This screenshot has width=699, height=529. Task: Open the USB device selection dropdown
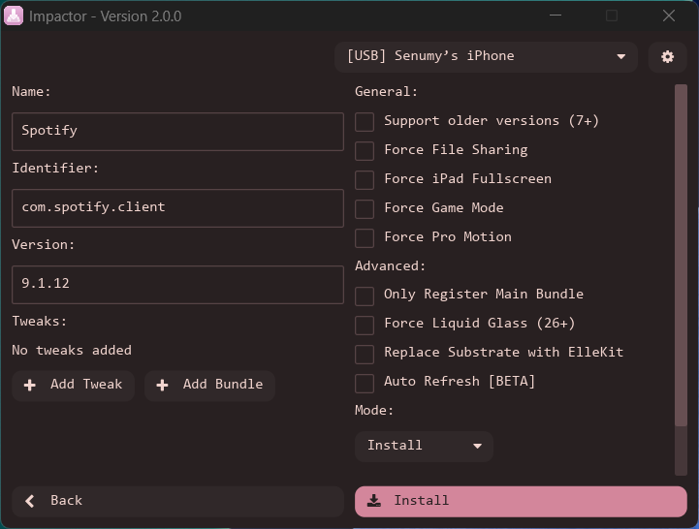click(x=486, y=57)
